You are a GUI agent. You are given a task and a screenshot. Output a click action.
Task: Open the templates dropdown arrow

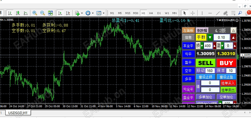coord(104,13)
